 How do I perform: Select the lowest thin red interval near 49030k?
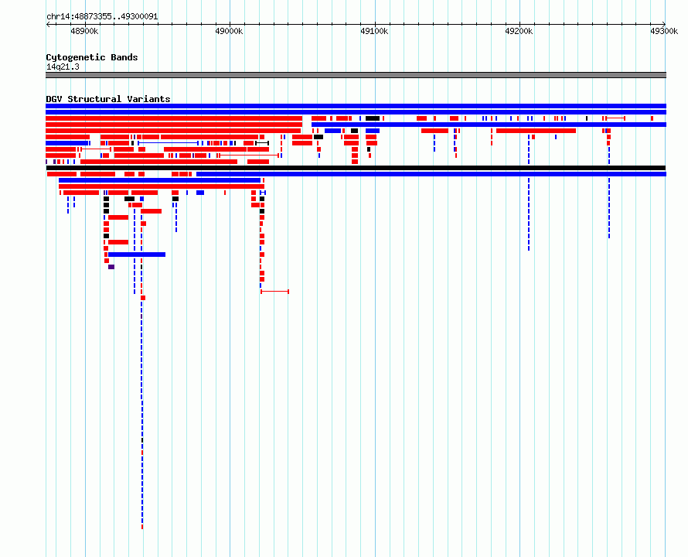(274, 291)
